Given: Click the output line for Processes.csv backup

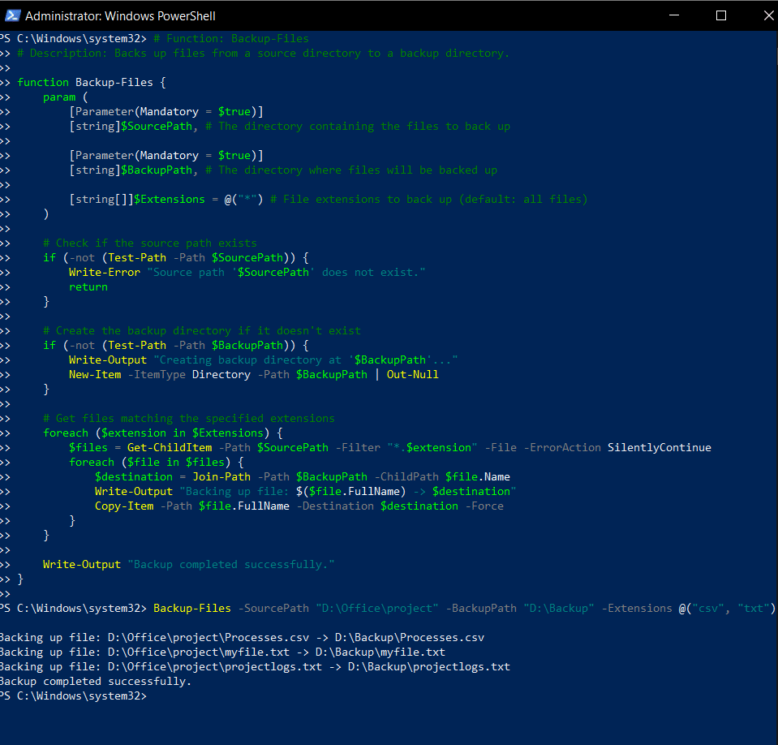Looking at the screenshot, I should point(242,637).
